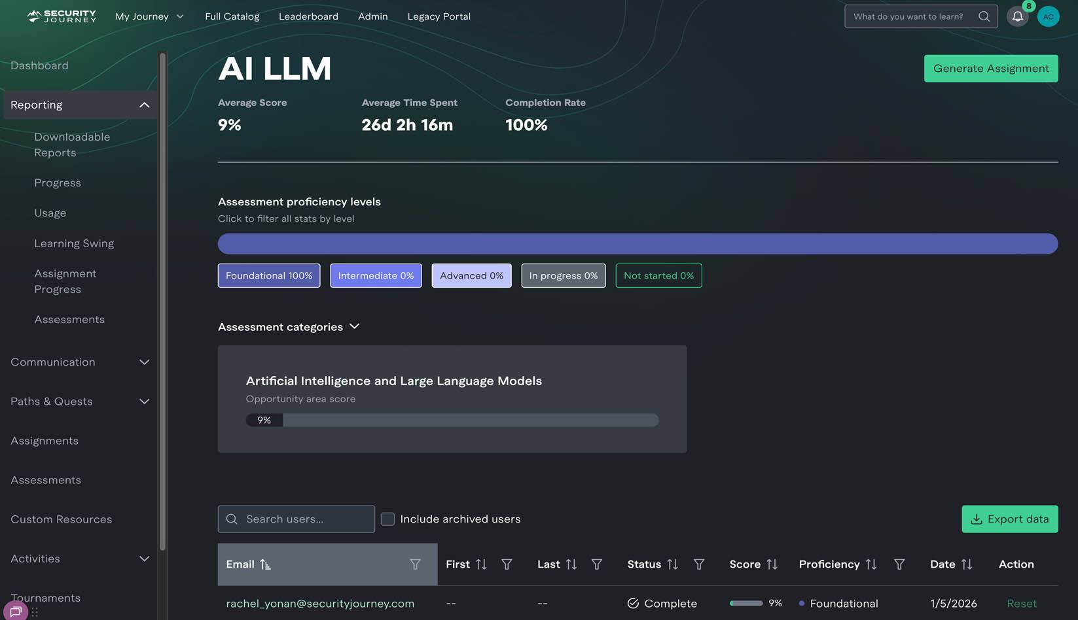Image resolution: width=1078 pixels, height=620 pixels.
Task: Filter stats by Advanced 0% level
Action: click(x=471, y=275)
